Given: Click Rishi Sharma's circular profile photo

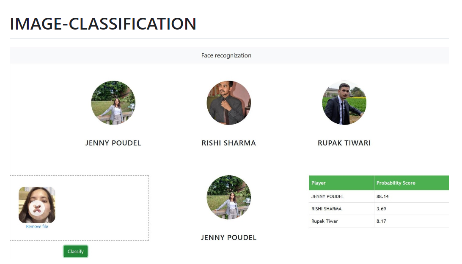Looking at the screenshot, I should coord(228,103).
